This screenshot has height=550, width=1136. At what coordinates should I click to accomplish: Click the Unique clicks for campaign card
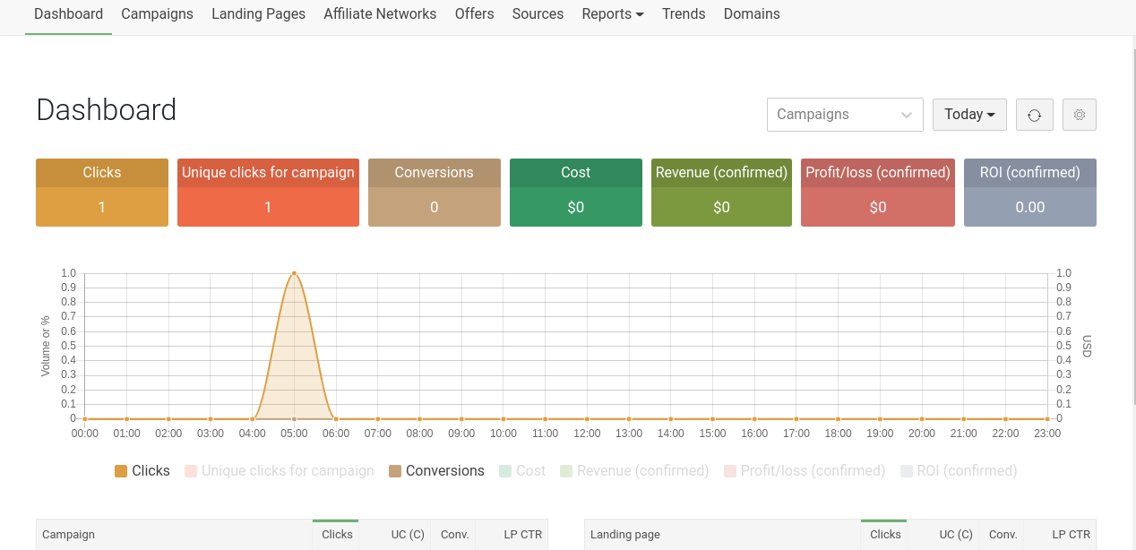[268, 193]
